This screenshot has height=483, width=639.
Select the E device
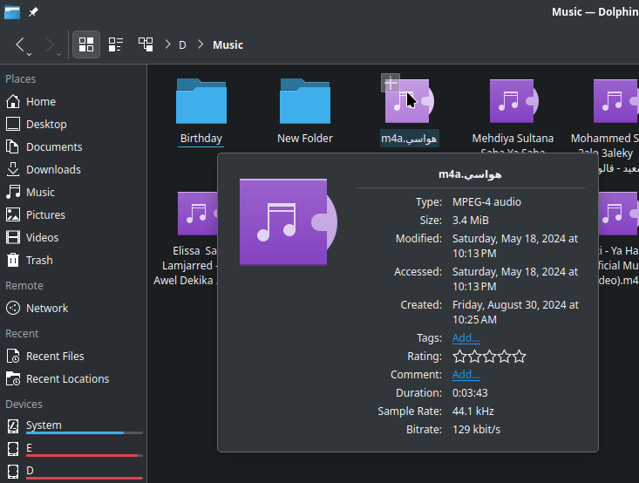[73, 449]
